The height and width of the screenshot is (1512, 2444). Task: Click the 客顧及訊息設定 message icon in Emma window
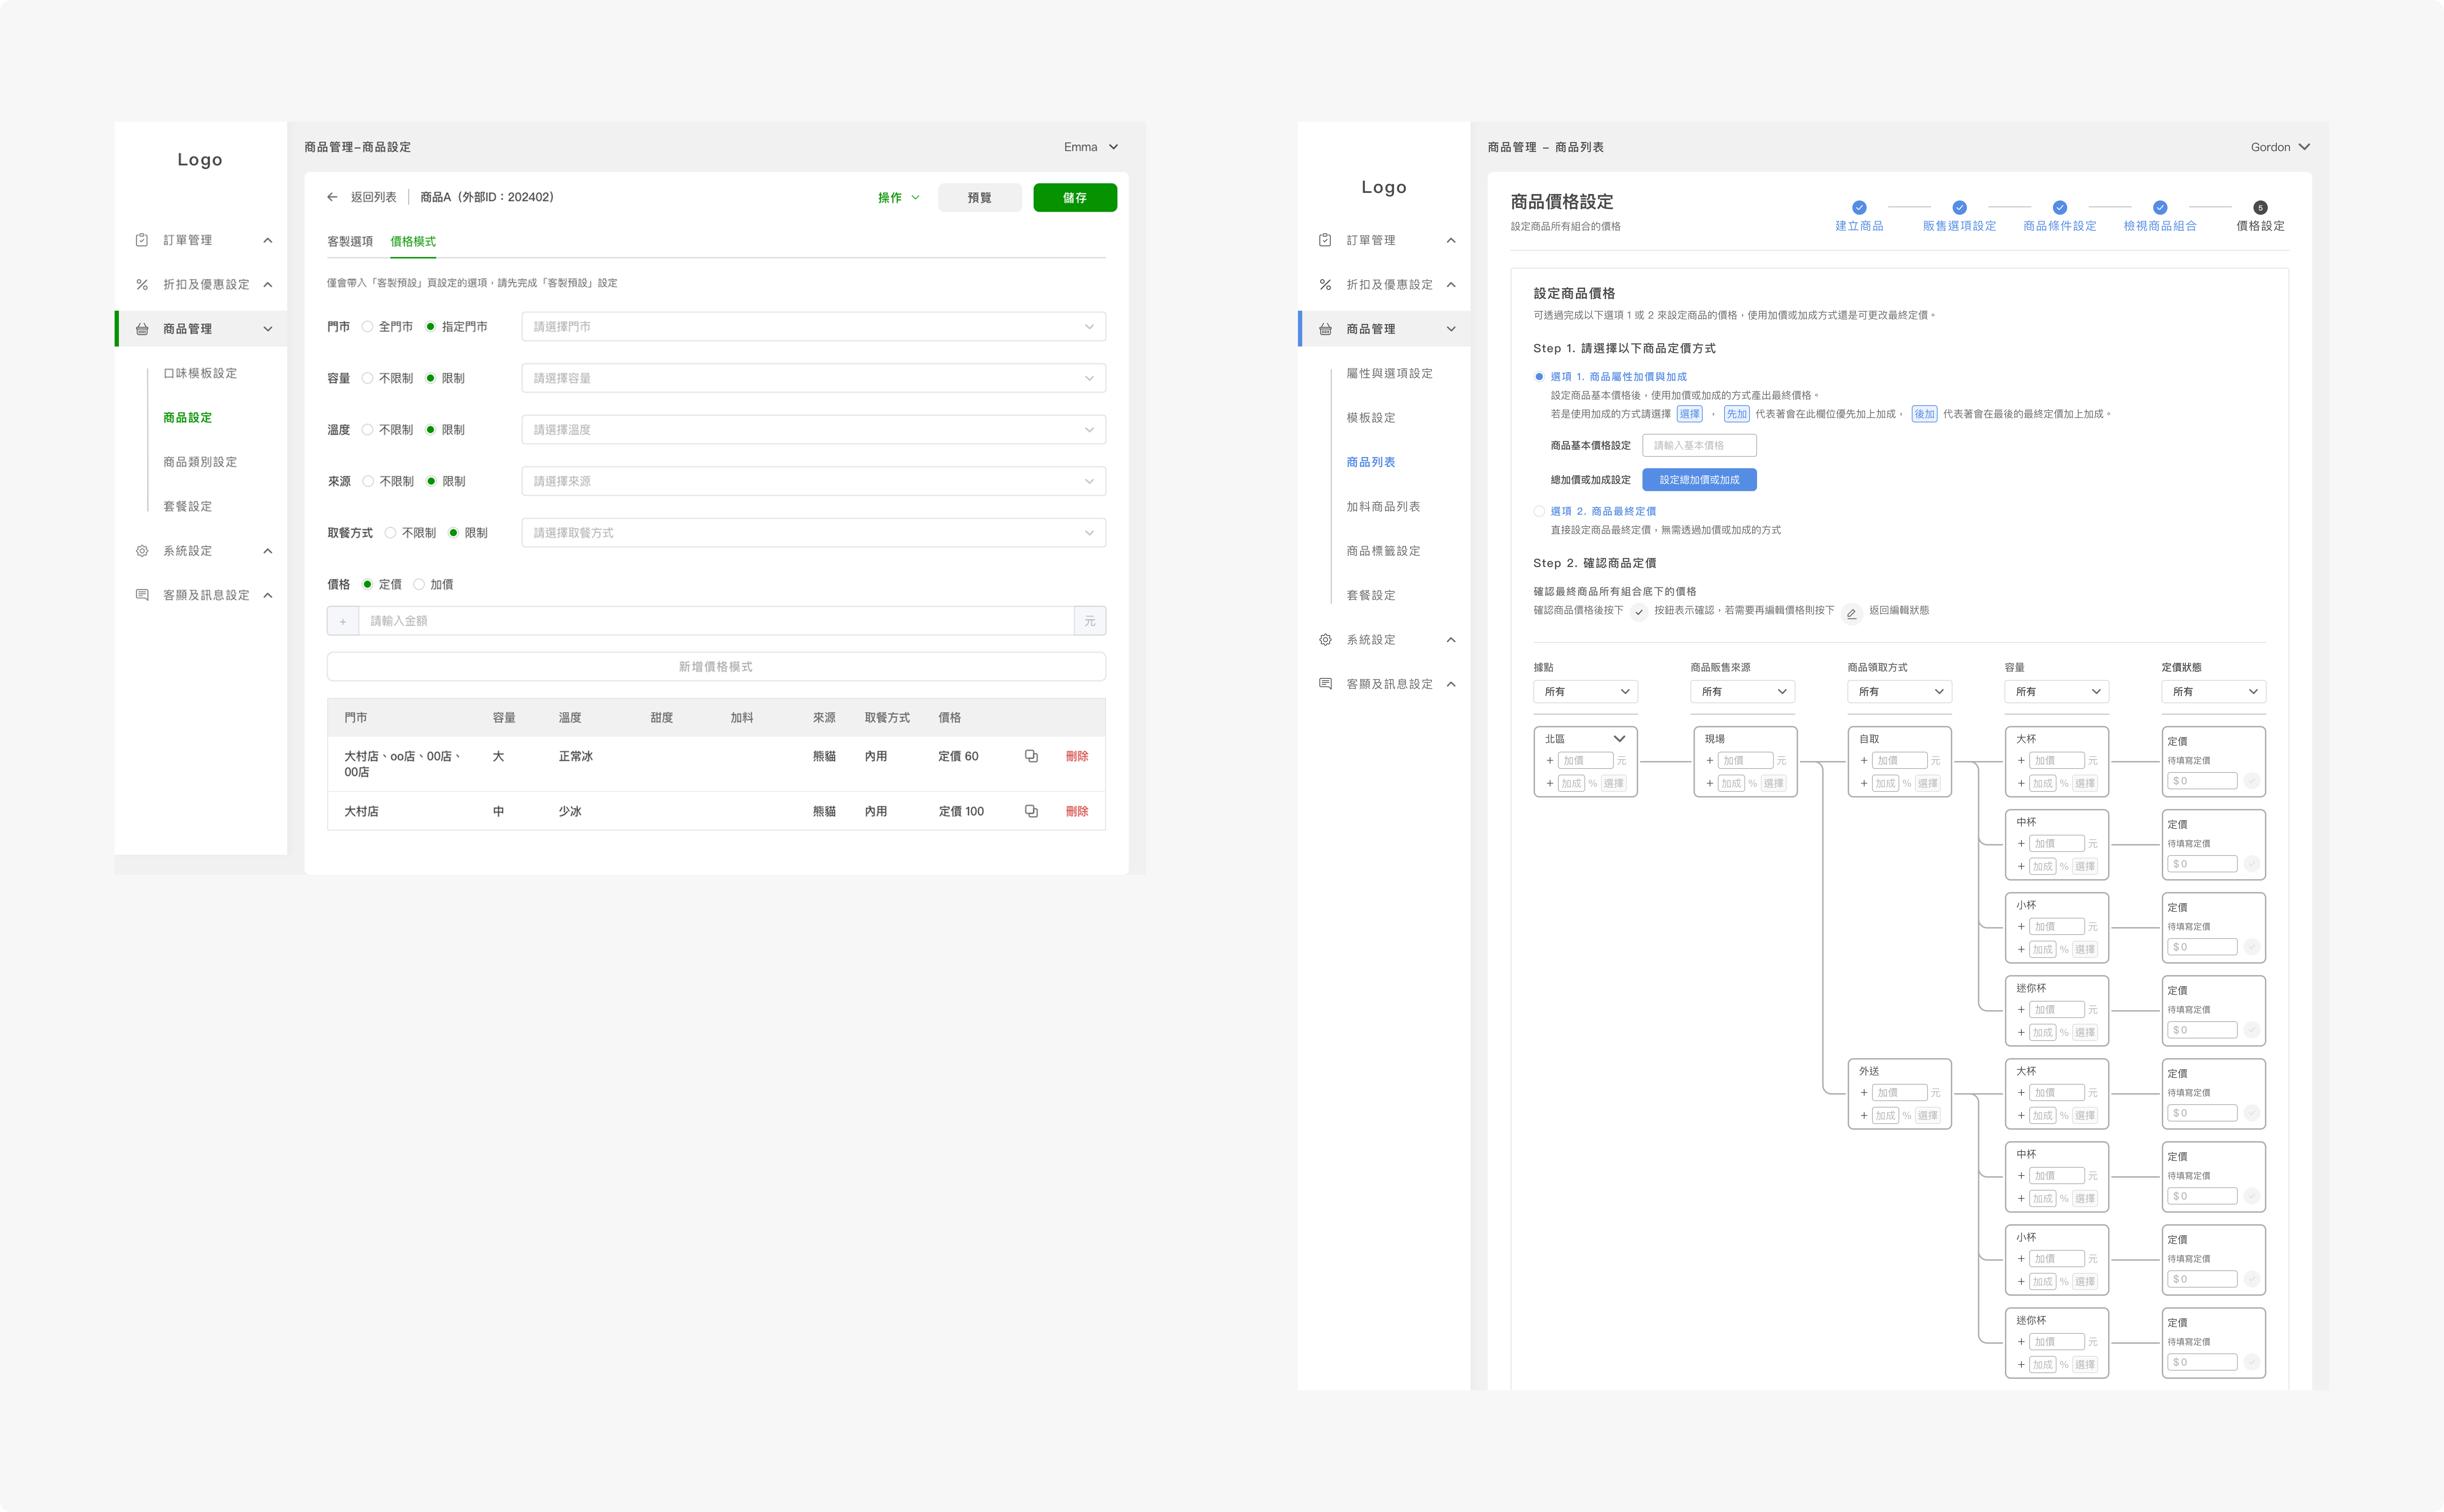(x=142, y=595)
